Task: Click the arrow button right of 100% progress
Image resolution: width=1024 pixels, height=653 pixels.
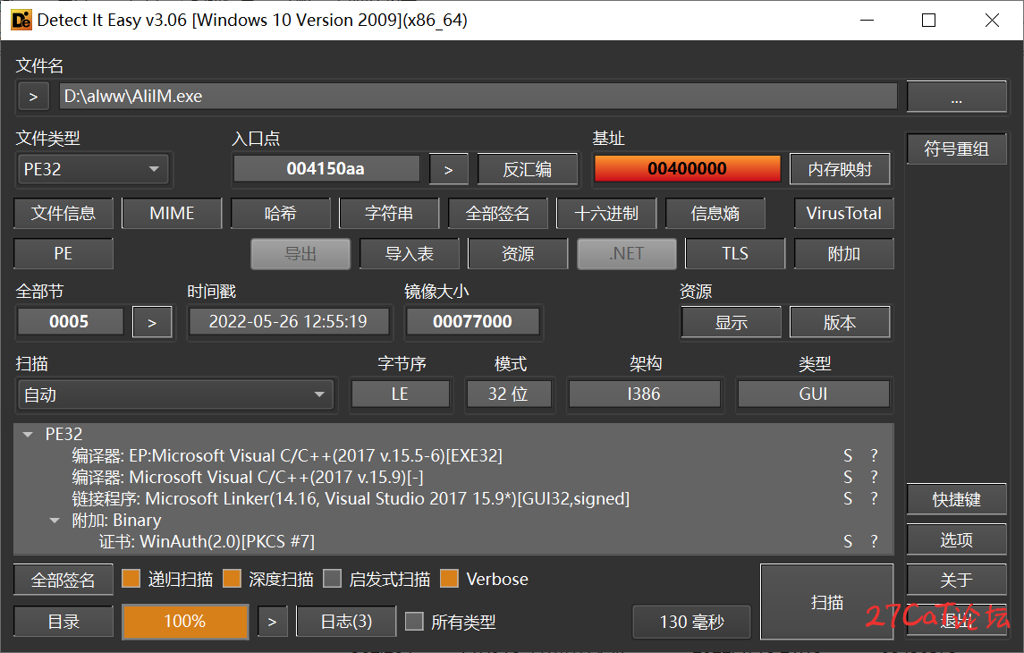Action: [x=273, y=622]
